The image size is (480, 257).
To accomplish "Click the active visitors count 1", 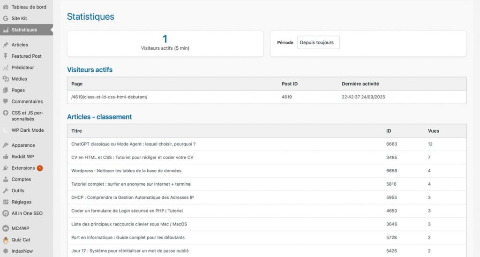I will [x=165, y=39].
